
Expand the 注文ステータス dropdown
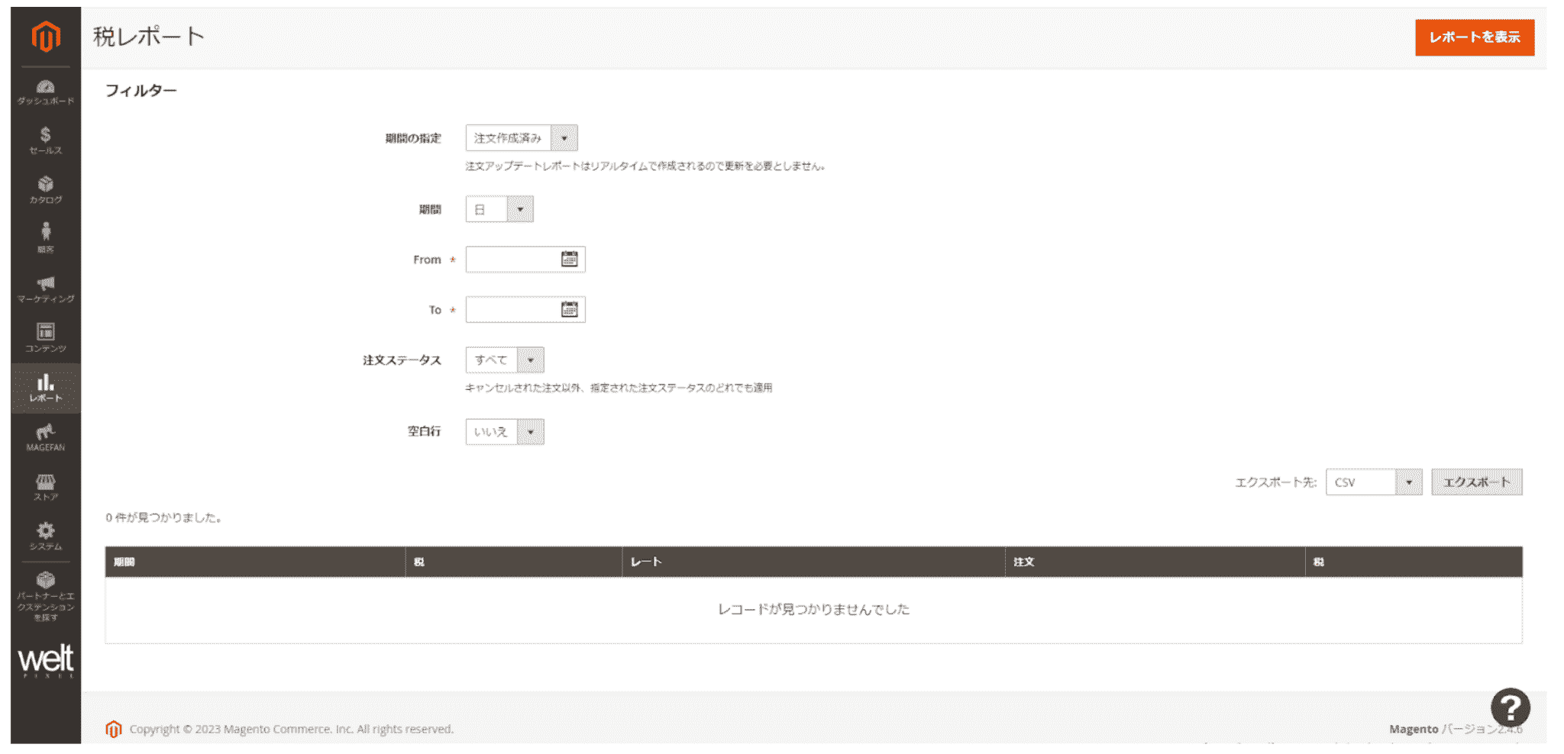(532, 359)
